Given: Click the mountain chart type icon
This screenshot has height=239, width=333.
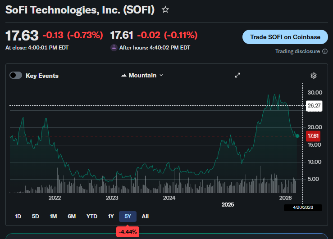Looking at the screenshot, I should (x=124, y=75).
